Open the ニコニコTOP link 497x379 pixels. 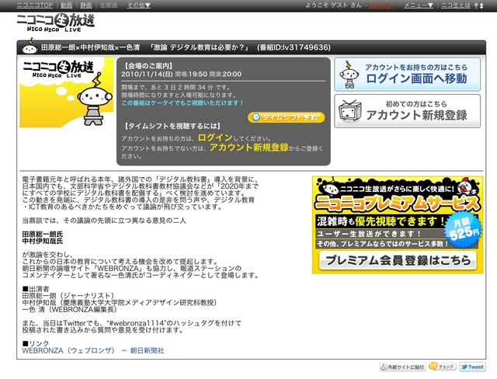[35, 5]
